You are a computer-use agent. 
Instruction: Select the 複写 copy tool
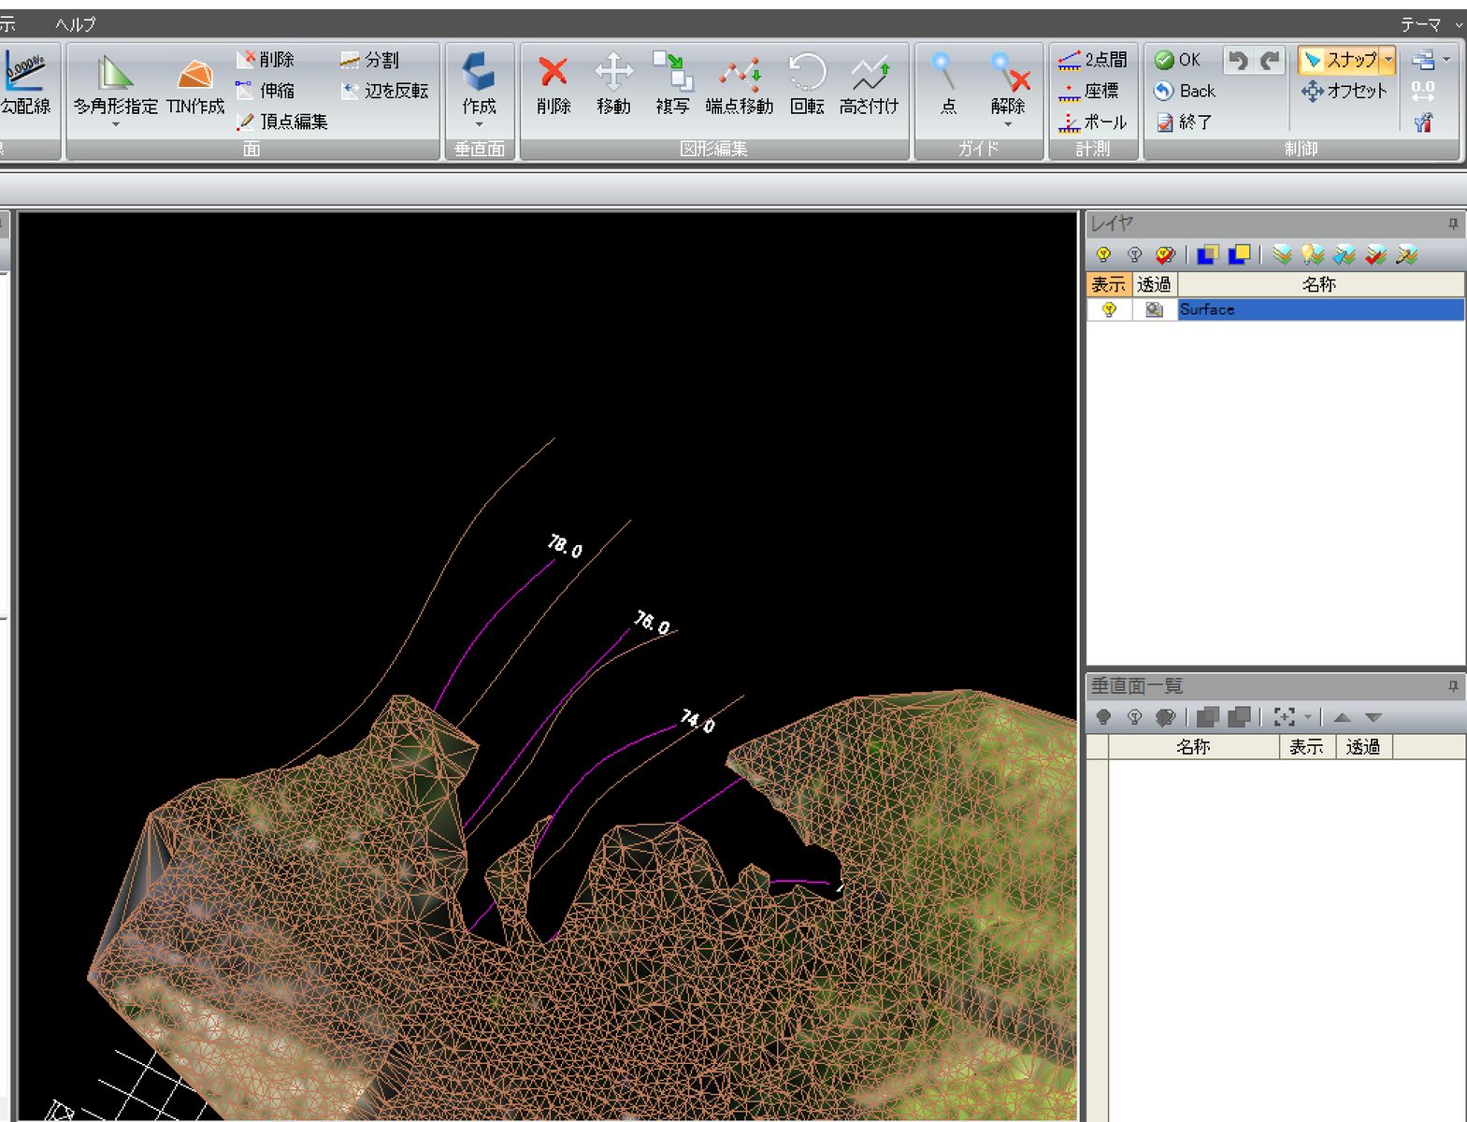pyautogui.click(x=672, y=84)
